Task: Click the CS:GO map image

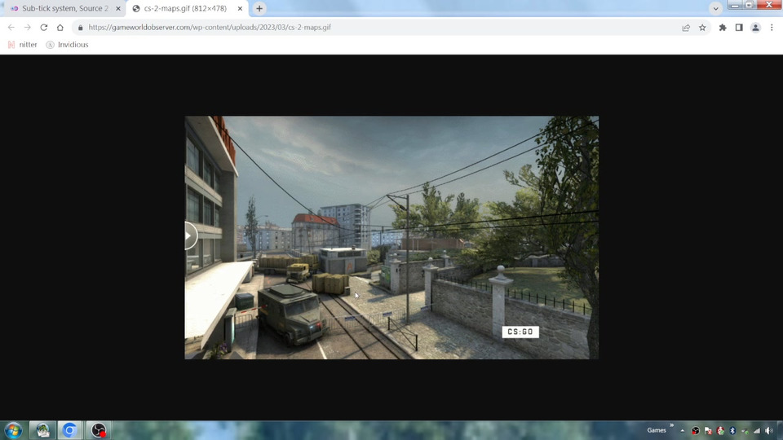Action: coord(391,237)
